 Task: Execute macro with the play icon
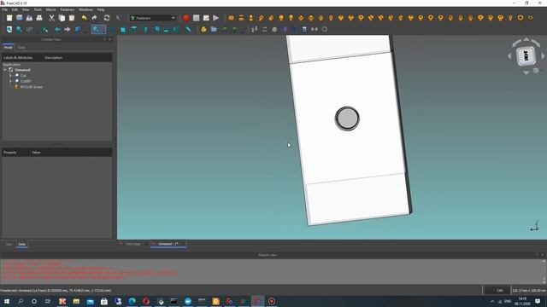point(216,18)
